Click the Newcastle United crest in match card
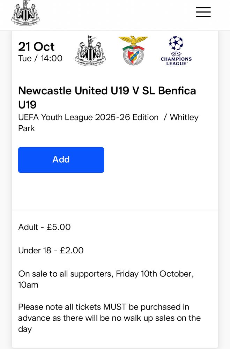The width and height of the screenshot is (230, 349). click(90, 51)
